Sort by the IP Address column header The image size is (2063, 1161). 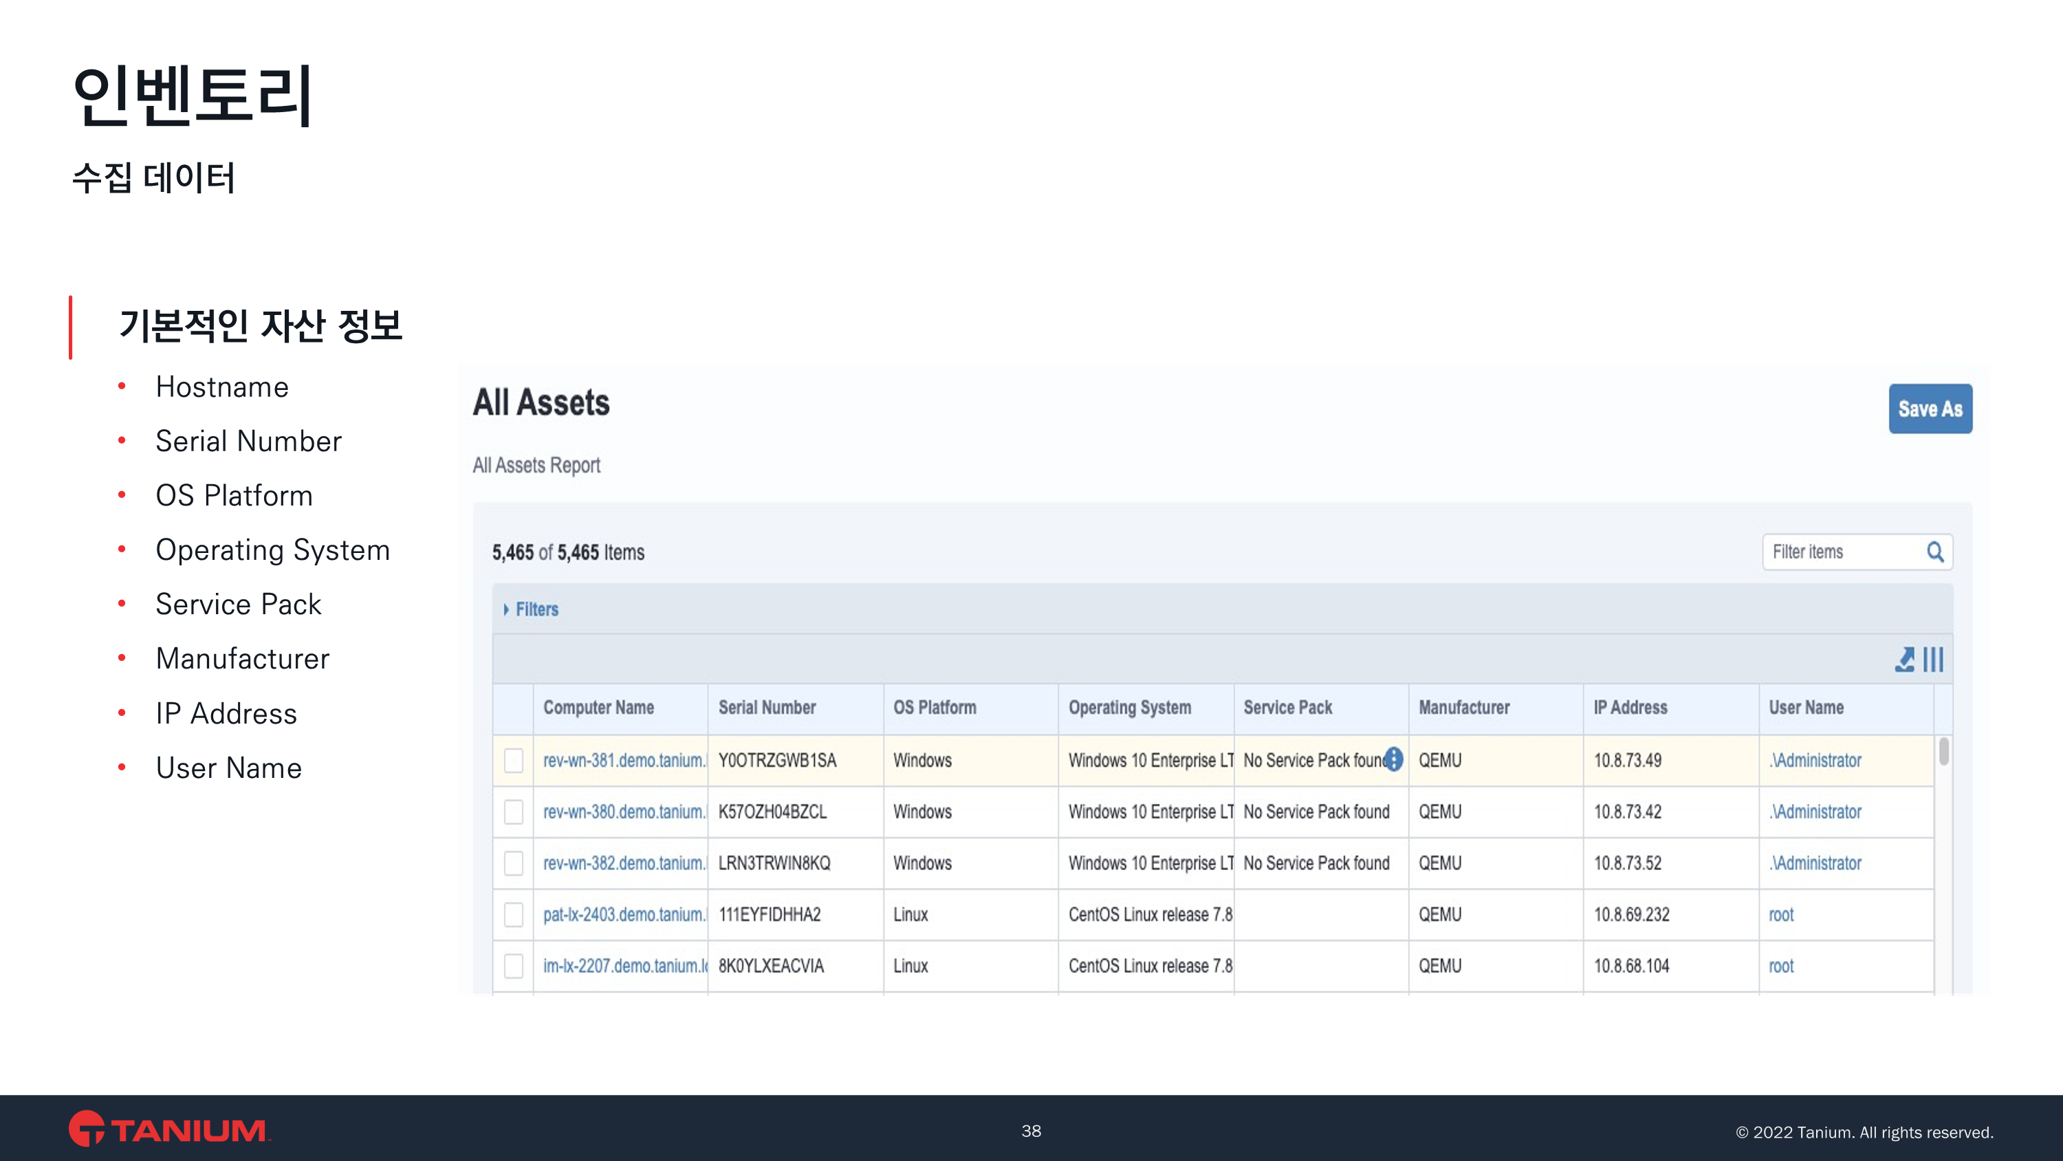1630,708
